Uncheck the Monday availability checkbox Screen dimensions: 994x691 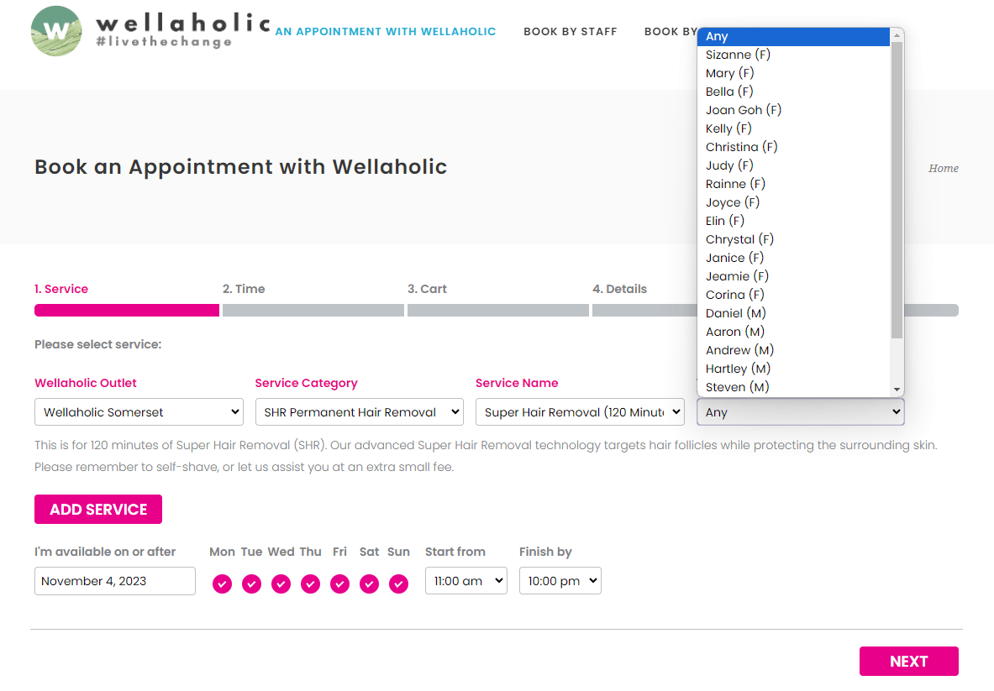click(222, 584)
